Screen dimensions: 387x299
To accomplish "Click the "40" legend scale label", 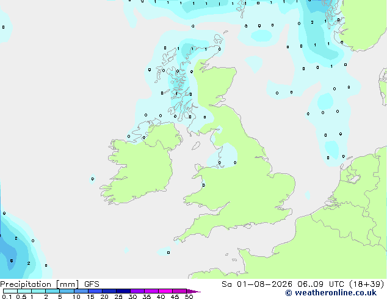I will click(161, 297).
